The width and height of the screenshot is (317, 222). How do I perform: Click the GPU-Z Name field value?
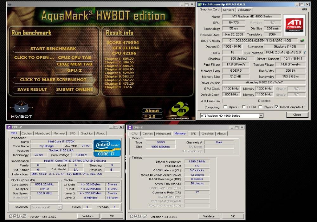tap(252, 16)
